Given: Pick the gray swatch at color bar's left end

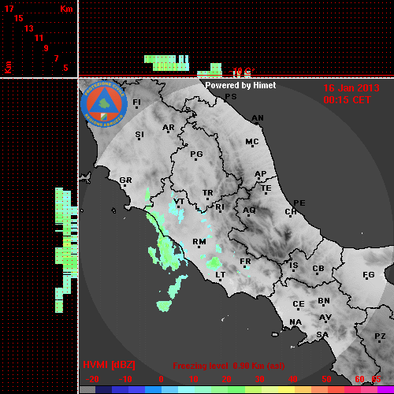Looking at the screenshot, I should click(87, 389).
